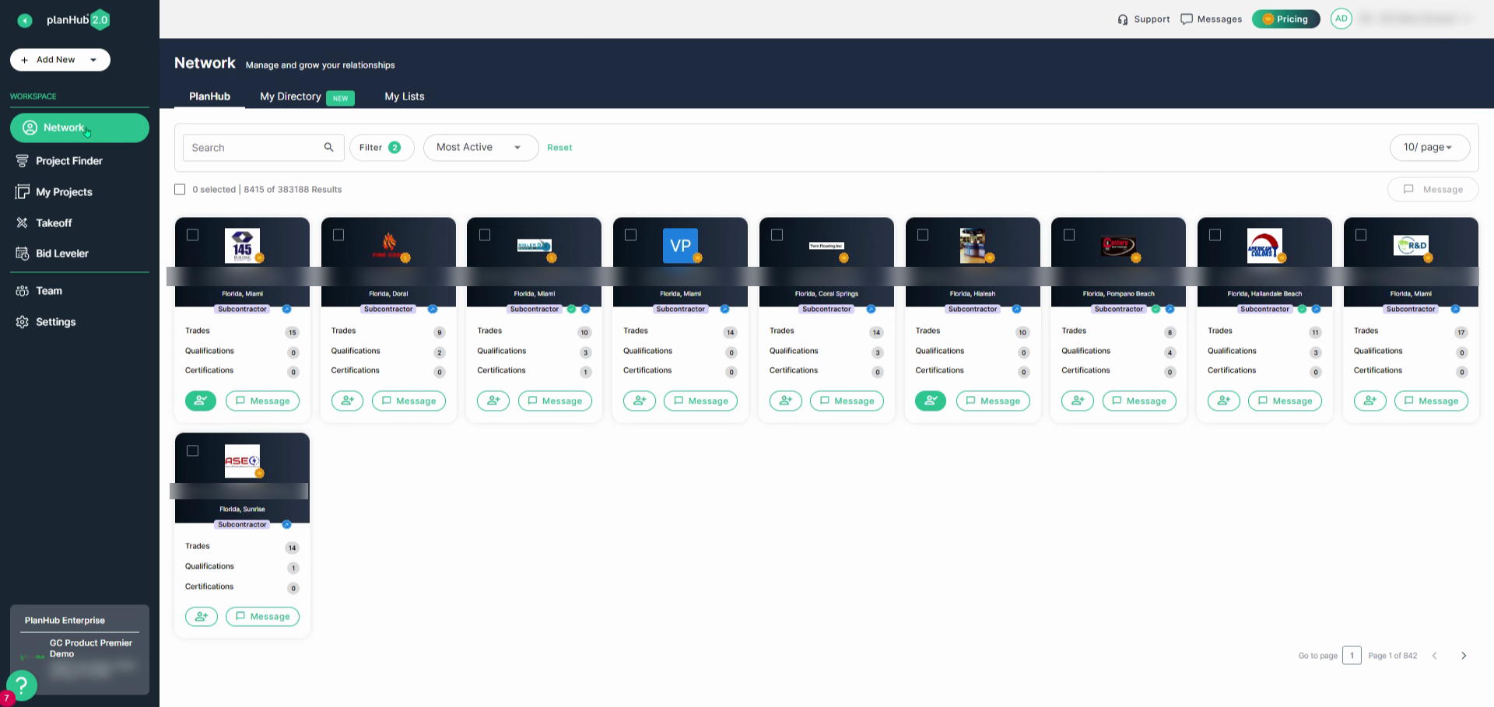Image resolution: width=1494 pixels, height=707 pixels.
Task: Open the ASEC logo thumbnail on Sunrise card
Action: tap(242, 461)
